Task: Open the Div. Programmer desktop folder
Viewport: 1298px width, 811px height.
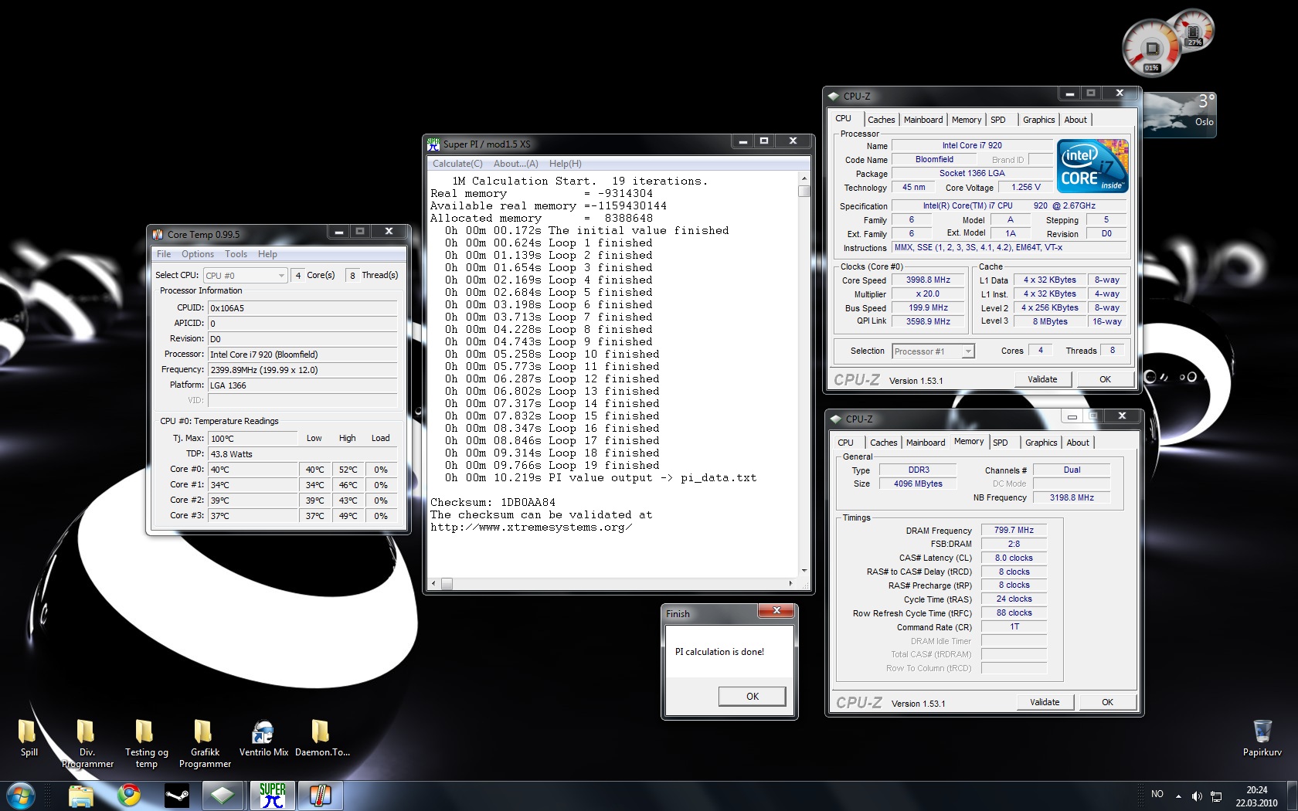Action: (x=87, y=744)
